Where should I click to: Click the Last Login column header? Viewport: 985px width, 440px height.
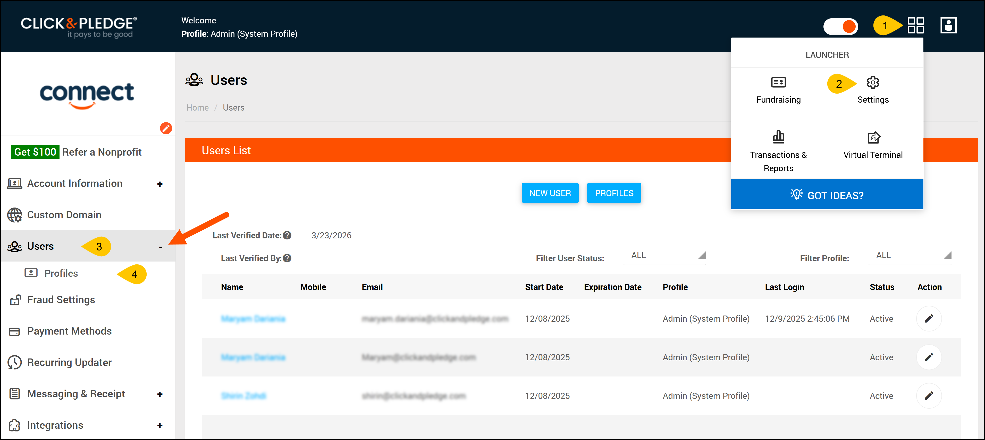[x=784, y=287]
